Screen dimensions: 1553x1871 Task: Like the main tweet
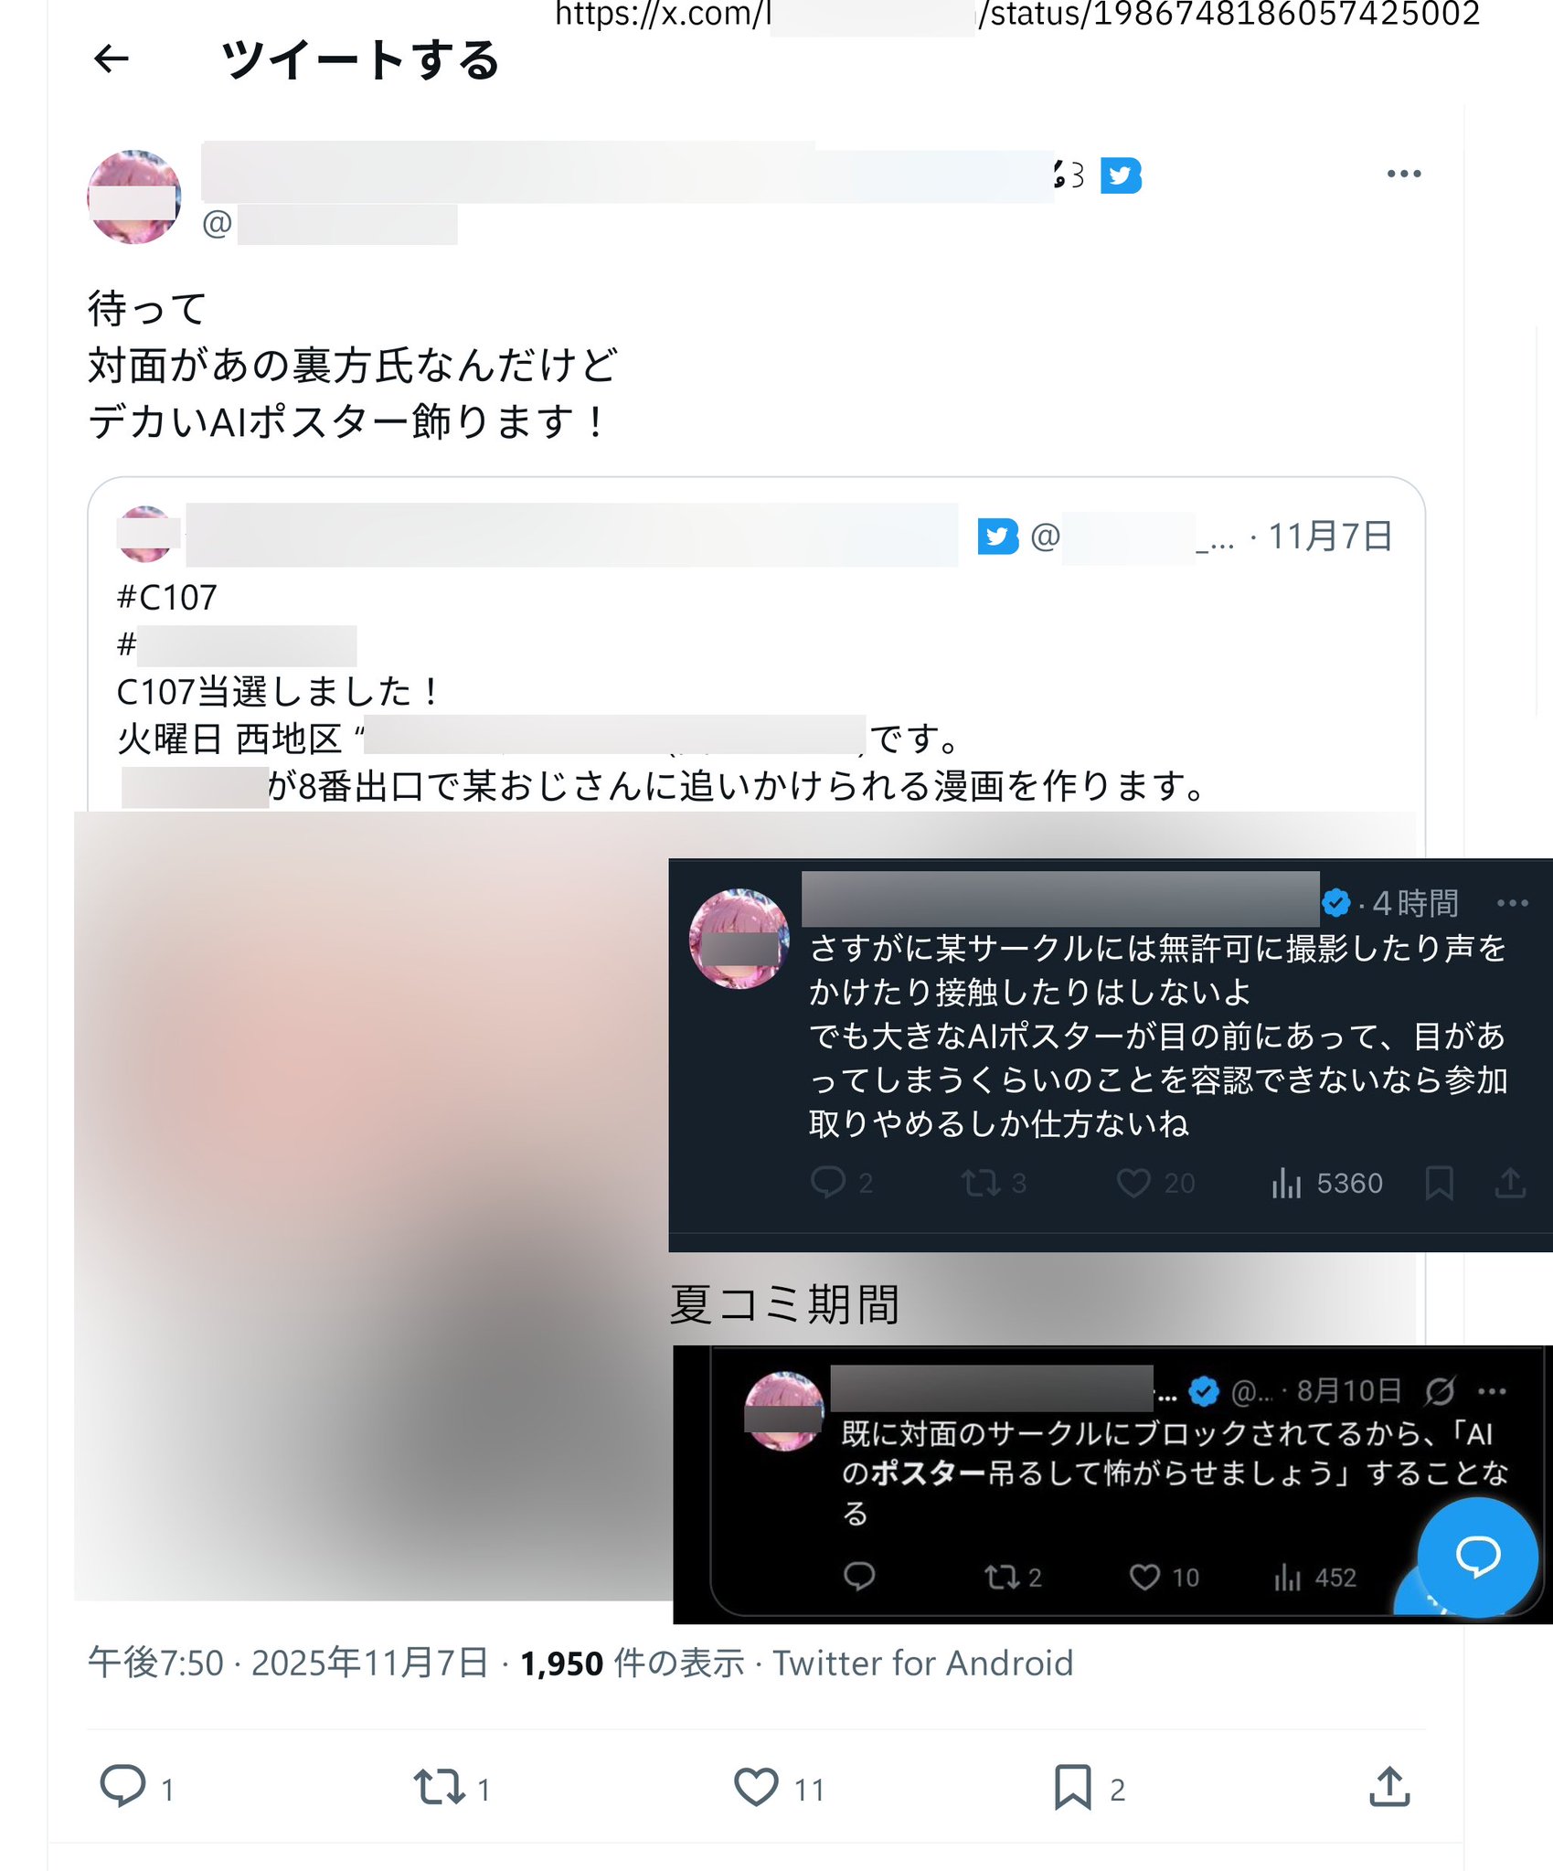click(756, 1786)
